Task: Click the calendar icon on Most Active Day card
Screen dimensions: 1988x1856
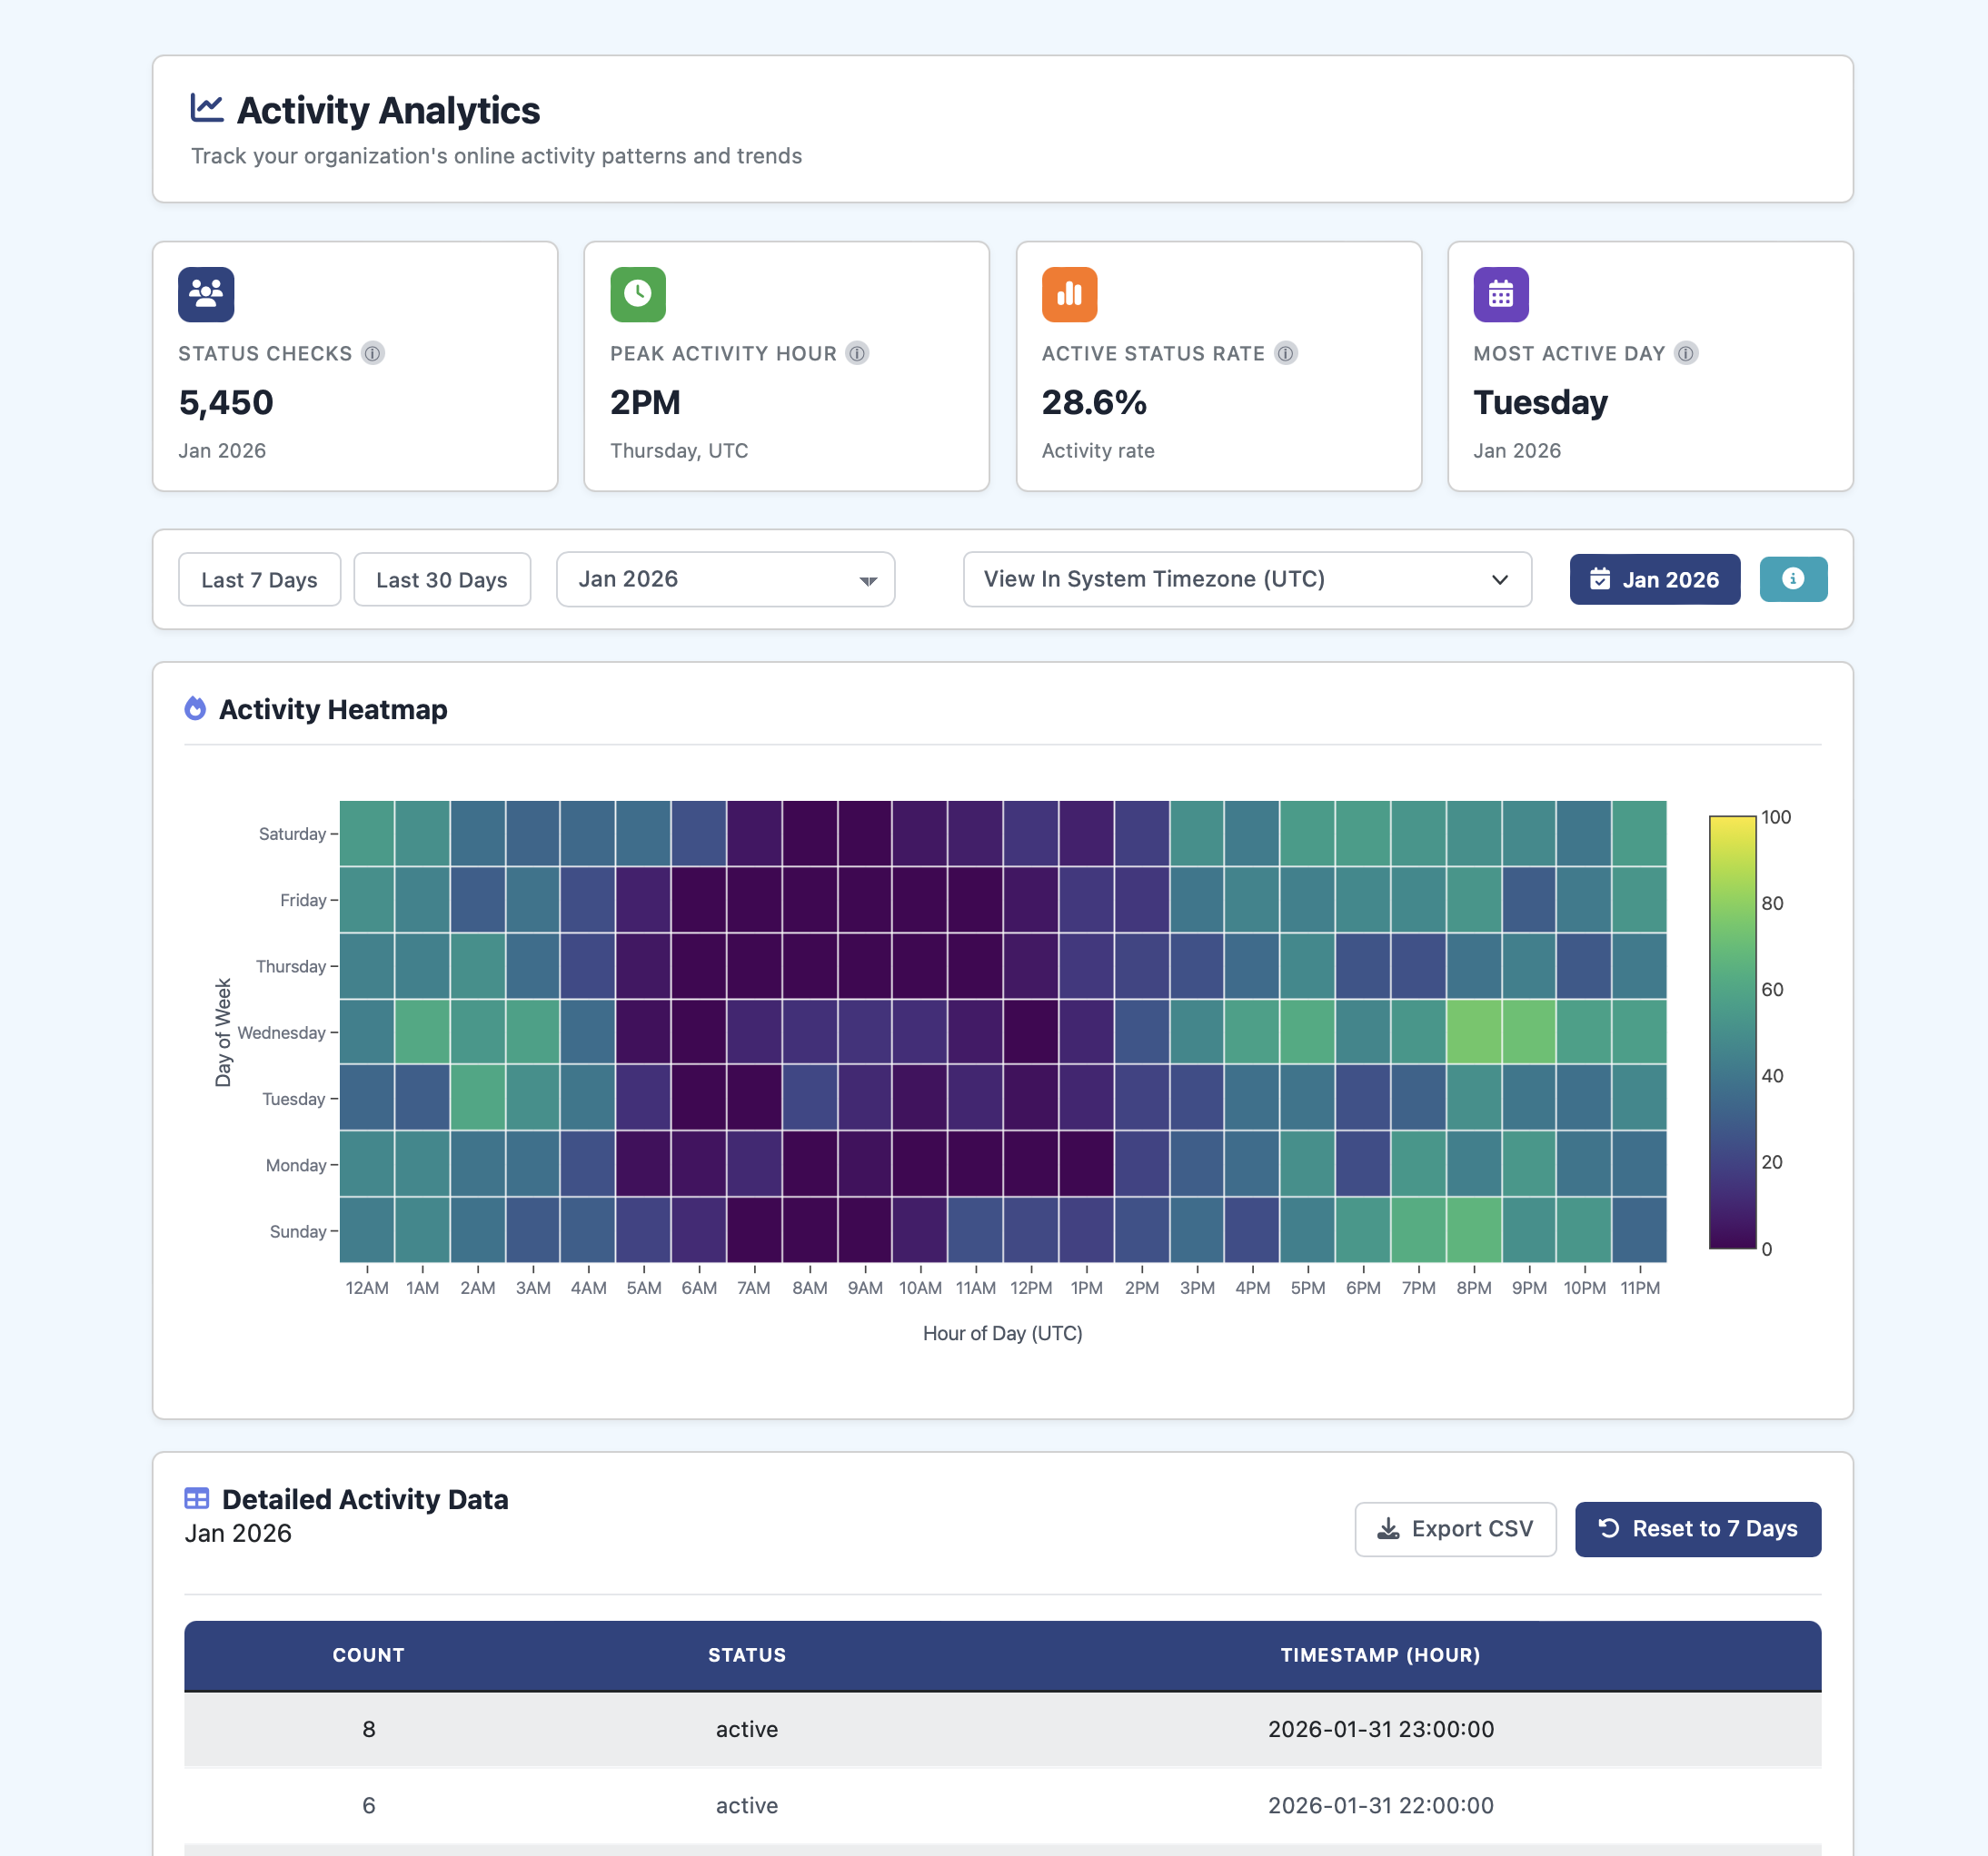Action: [1501, 294]
